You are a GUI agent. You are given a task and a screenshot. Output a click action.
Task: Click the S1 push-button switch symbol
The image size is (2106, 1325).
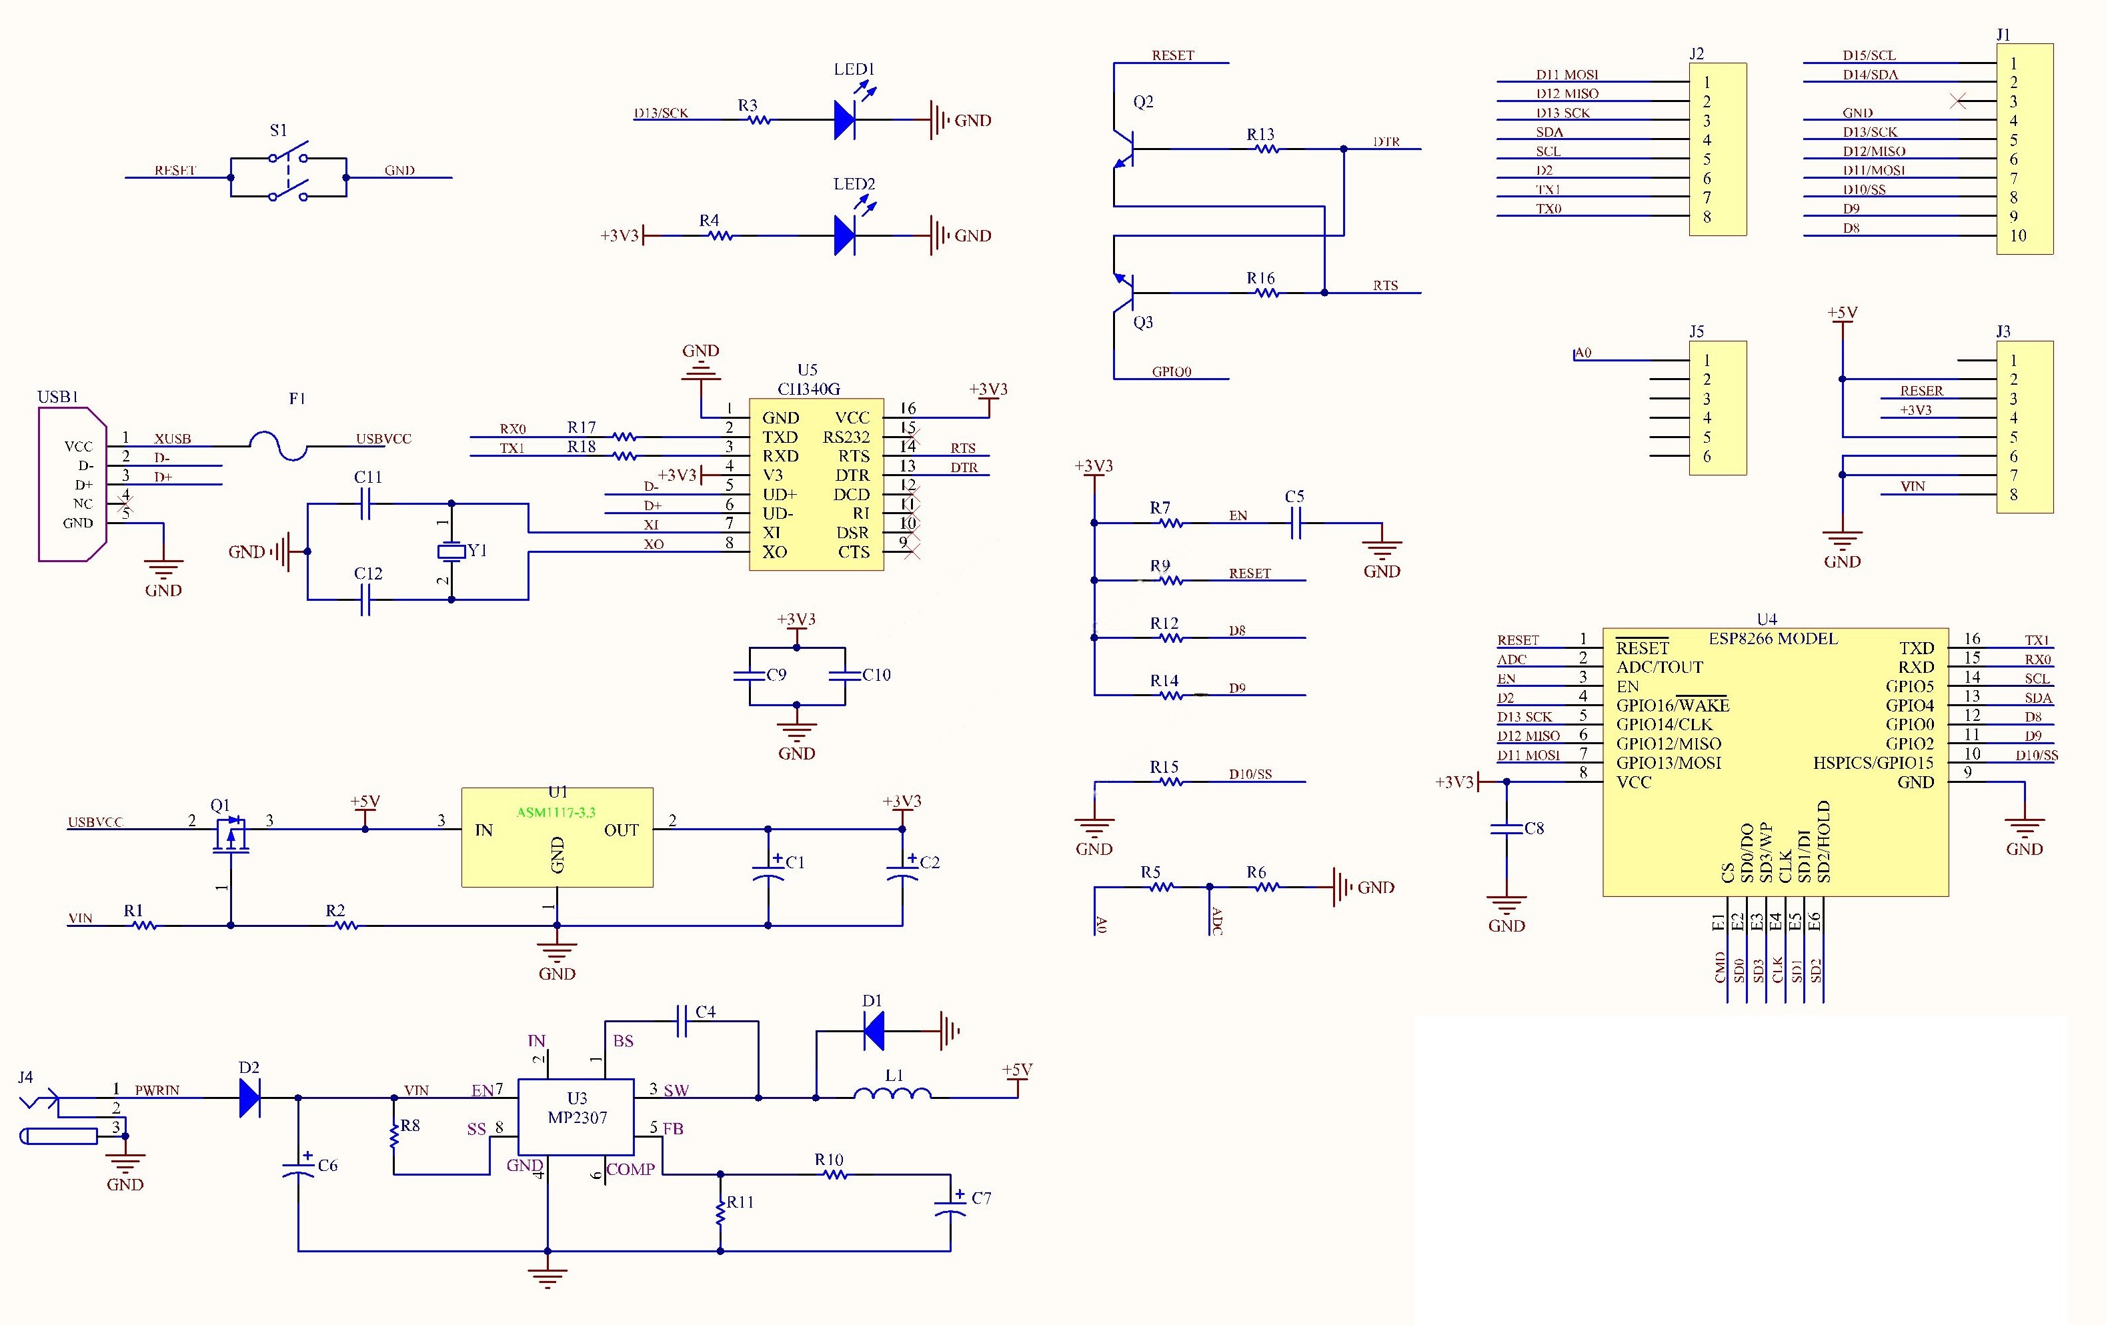pos(289,177)
